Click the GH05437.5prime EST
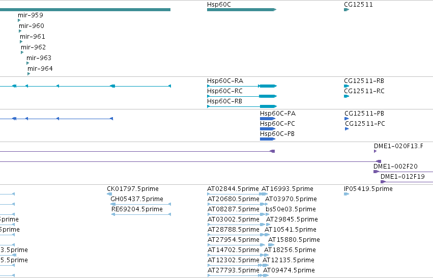The height and width of the screenshot is (278, 433). (x=140, y=204)
